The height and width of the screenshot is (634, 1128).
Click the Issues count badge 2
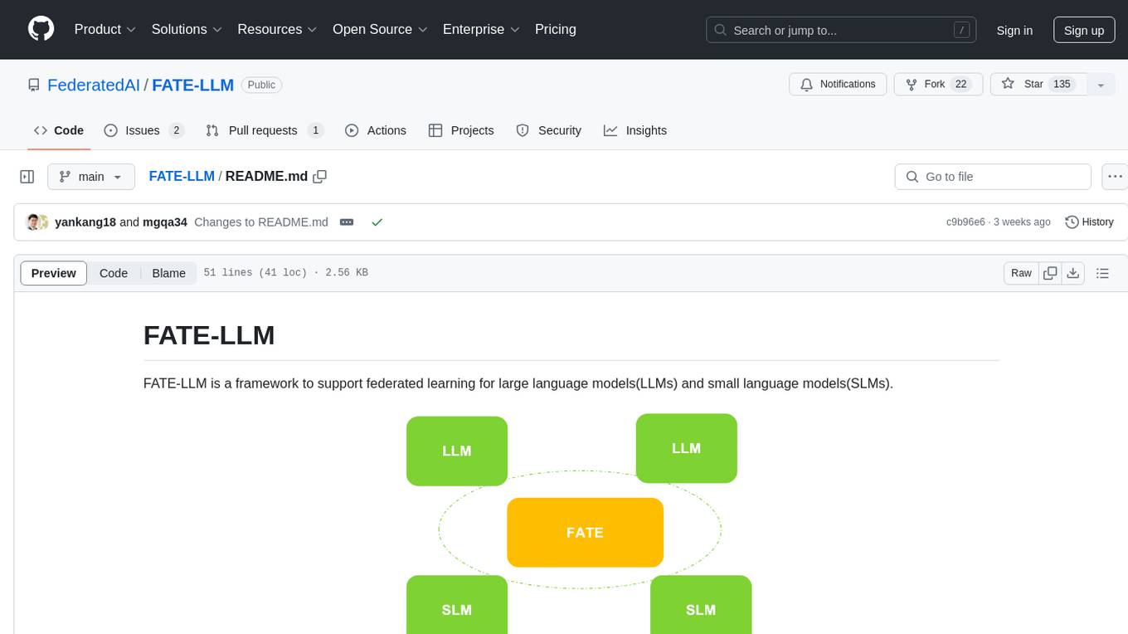[x=176, y=130]
